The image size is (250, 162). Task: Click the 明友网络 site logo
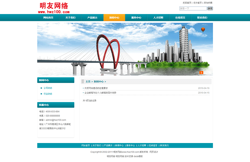54,7
